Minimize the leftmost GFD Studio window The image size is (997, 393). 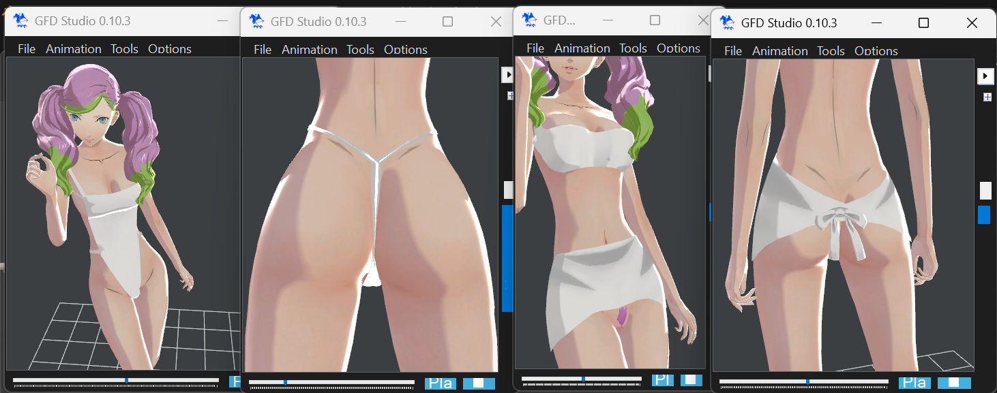(x=222, y=21)
